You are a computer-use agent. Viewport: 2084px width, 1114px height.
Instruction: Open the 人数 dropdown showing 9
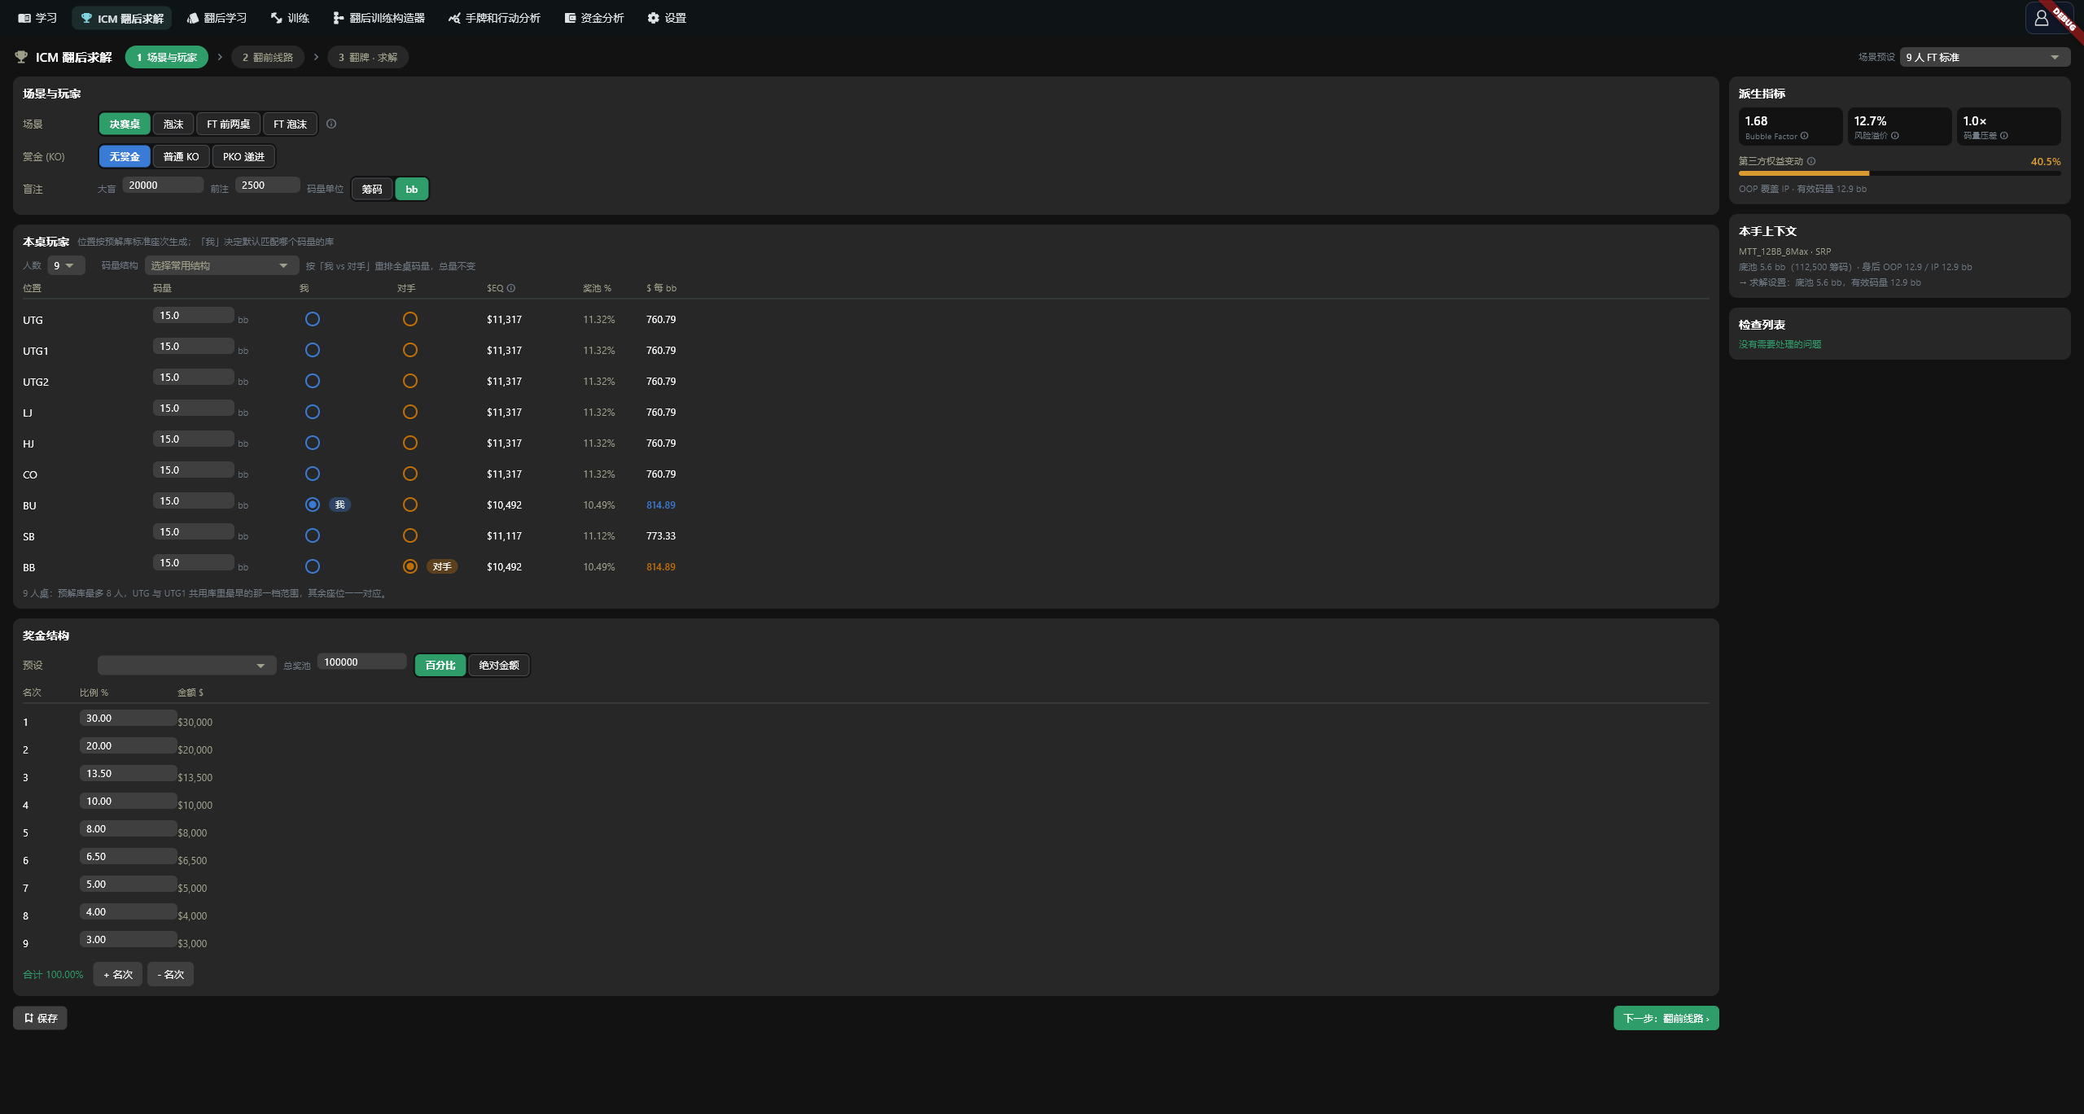click(x=66, y=265)
